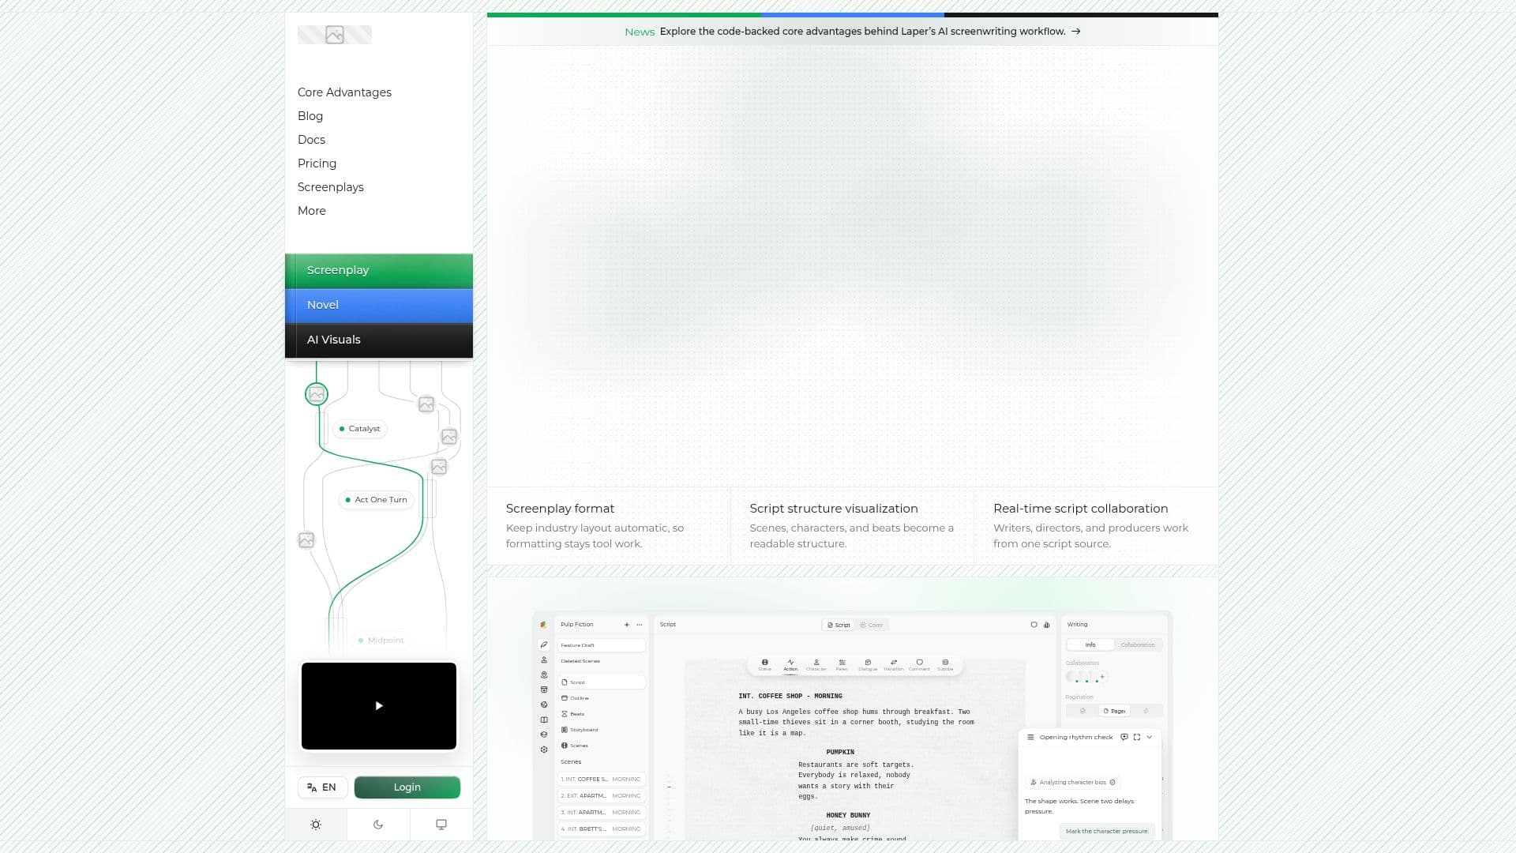Switch to Cover view toggle
Image resolution: width=1516 pixels, height=853 pixels.
pos(872,626)
